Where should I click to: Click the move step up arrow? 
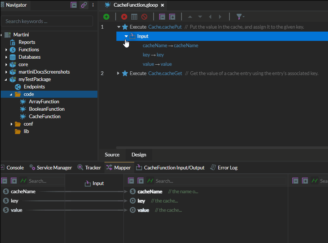pos(190,17)
